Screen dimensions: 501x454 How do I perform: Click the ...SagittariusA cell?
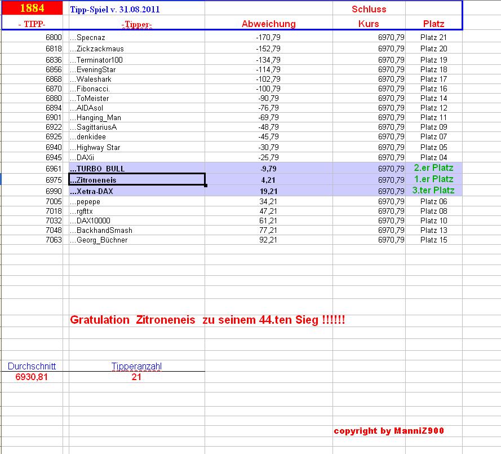[137, 127]
